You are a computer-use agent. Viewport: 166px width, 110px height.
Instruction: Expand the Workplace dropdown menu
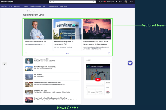click(x=18, y=6)
